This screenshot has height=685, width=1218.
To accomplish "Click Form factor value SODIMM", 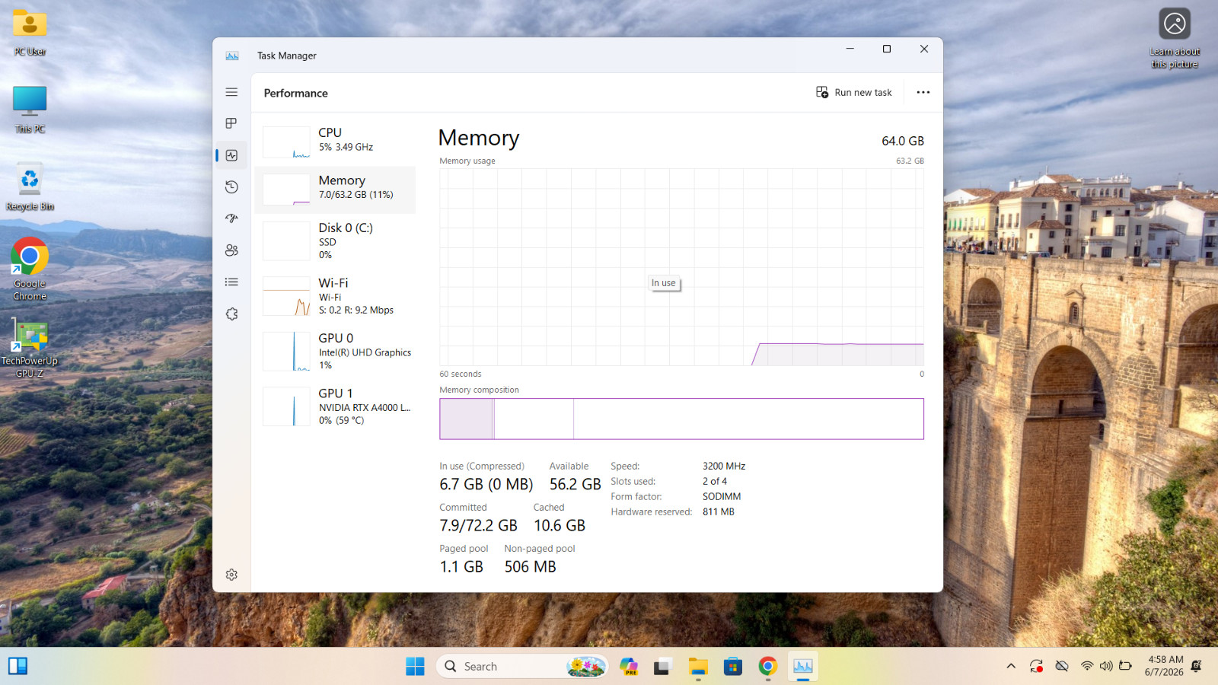I will pos(722,496).
